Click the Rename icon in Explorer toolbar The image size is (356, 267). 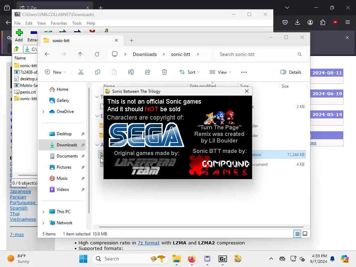[131, 72]
